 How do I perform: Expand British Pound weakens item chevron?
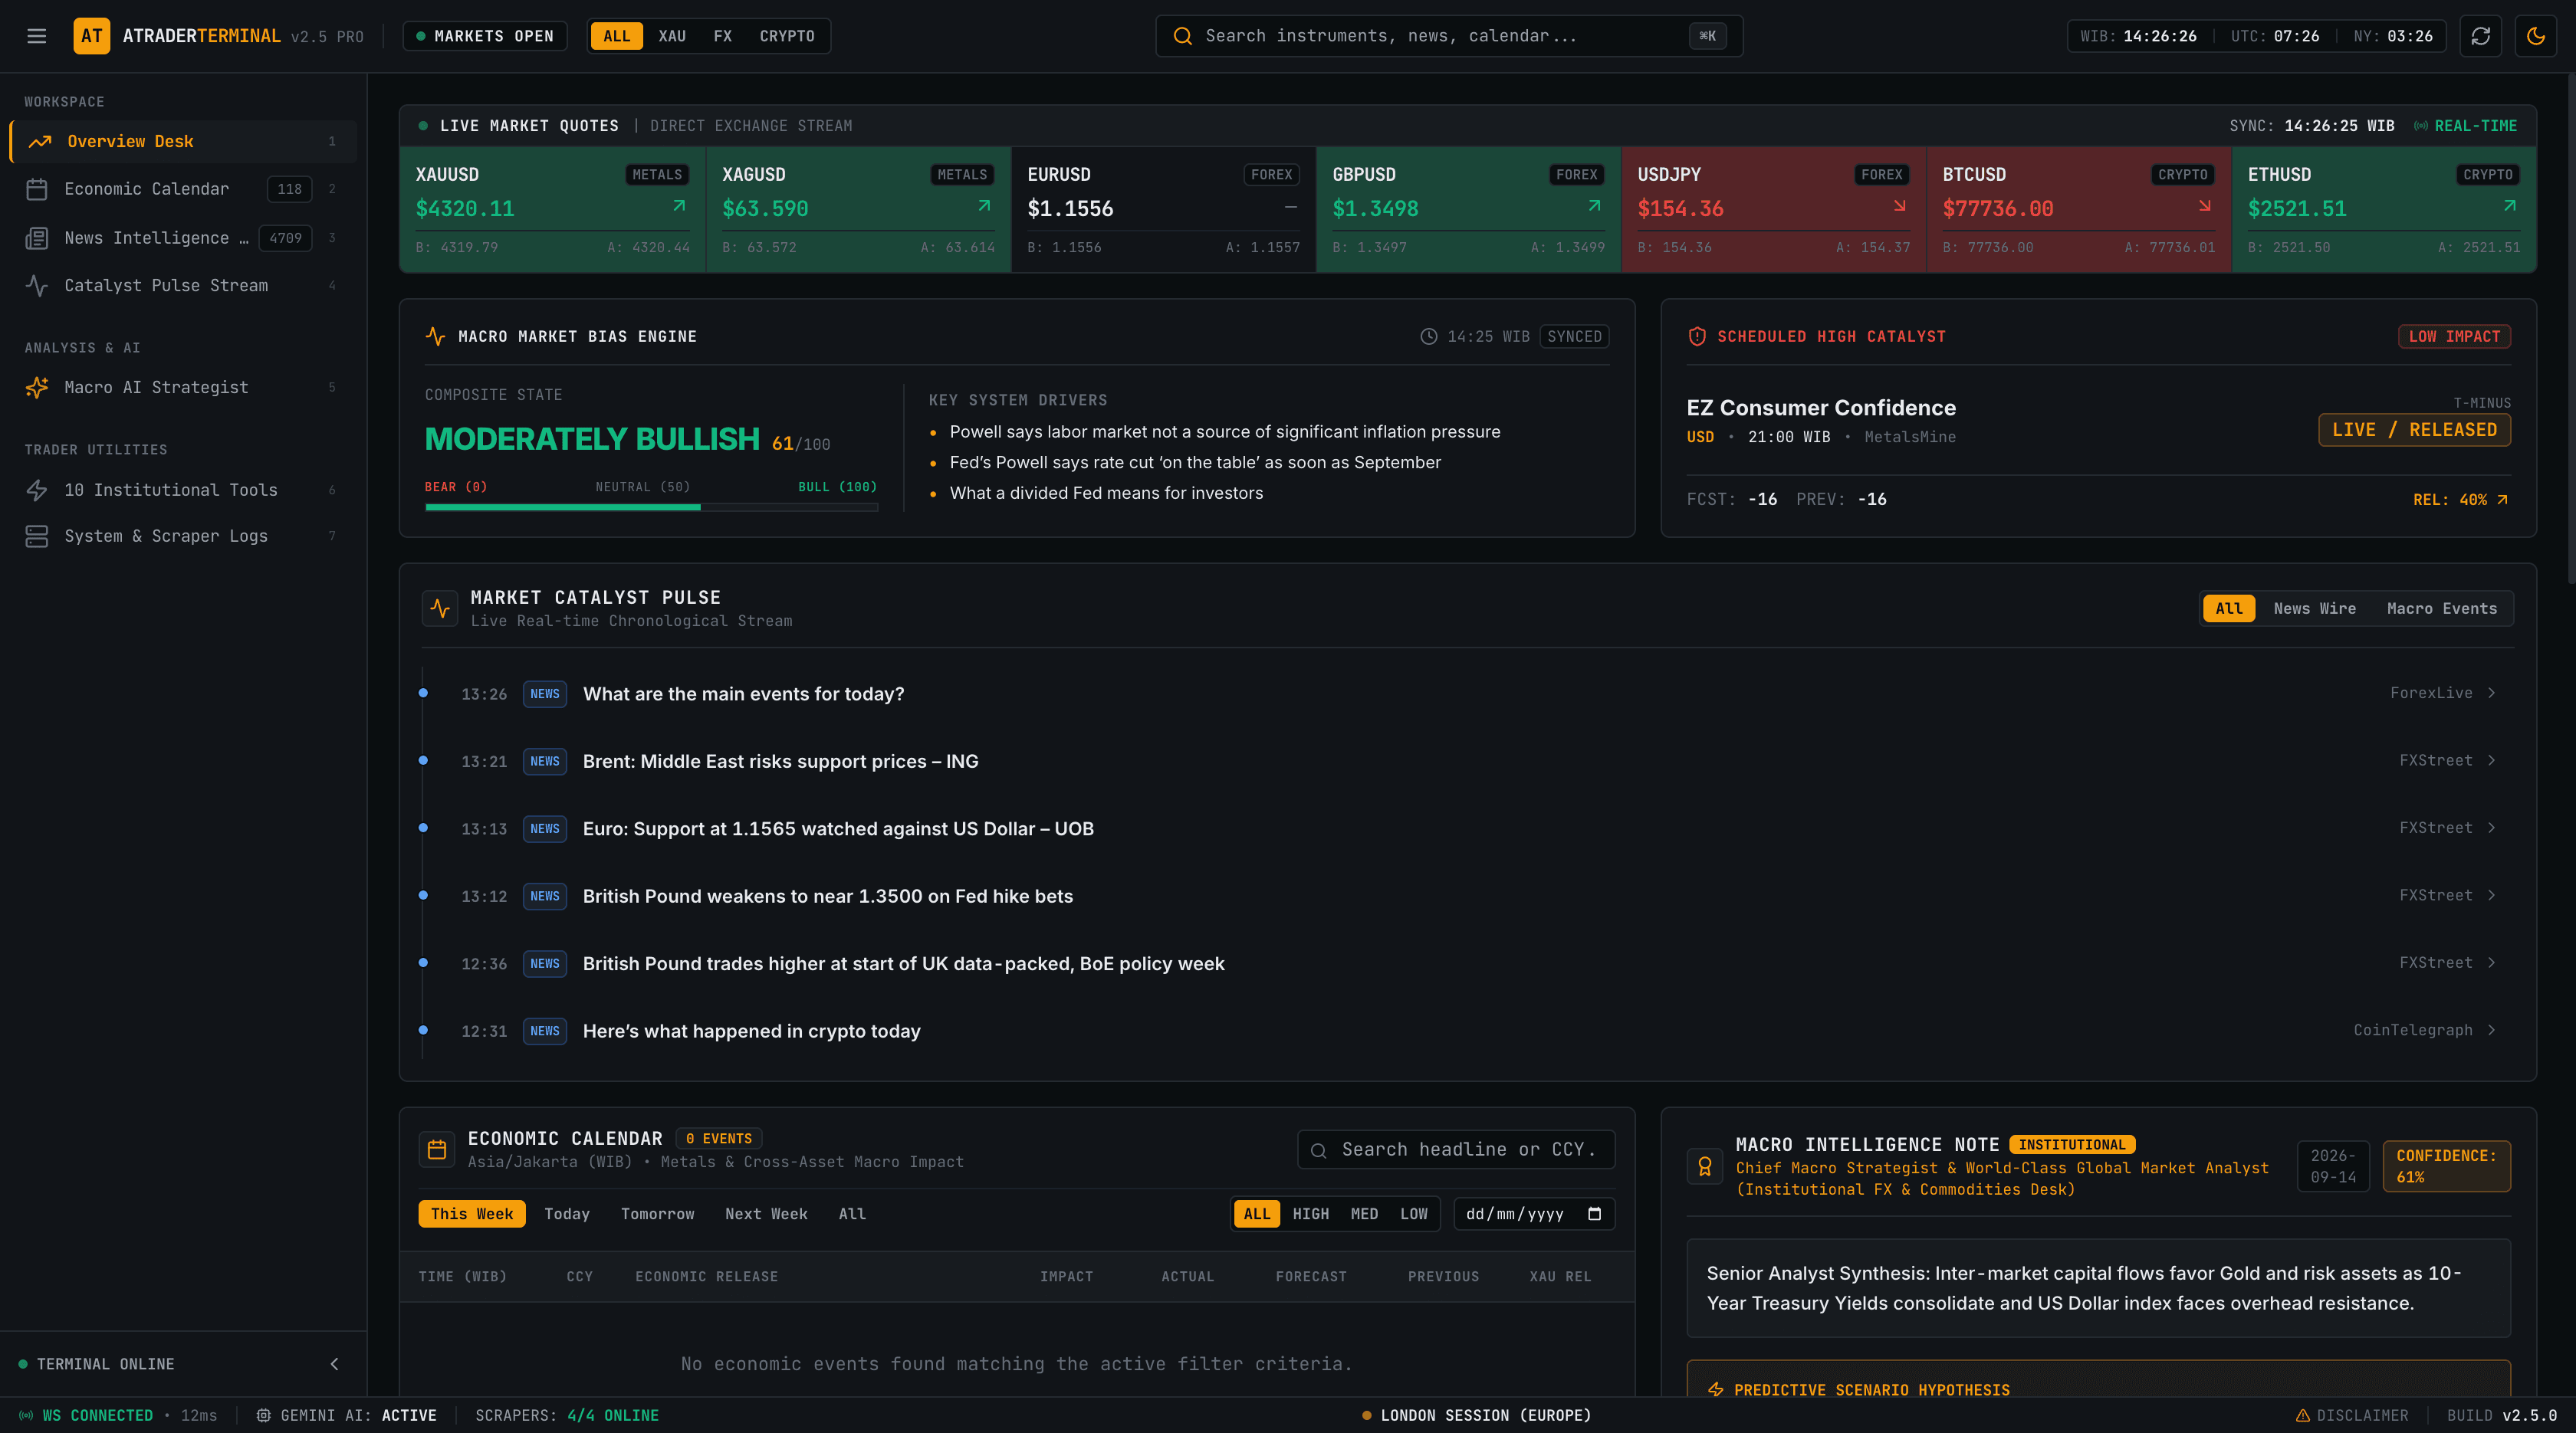coord(2491,895)
